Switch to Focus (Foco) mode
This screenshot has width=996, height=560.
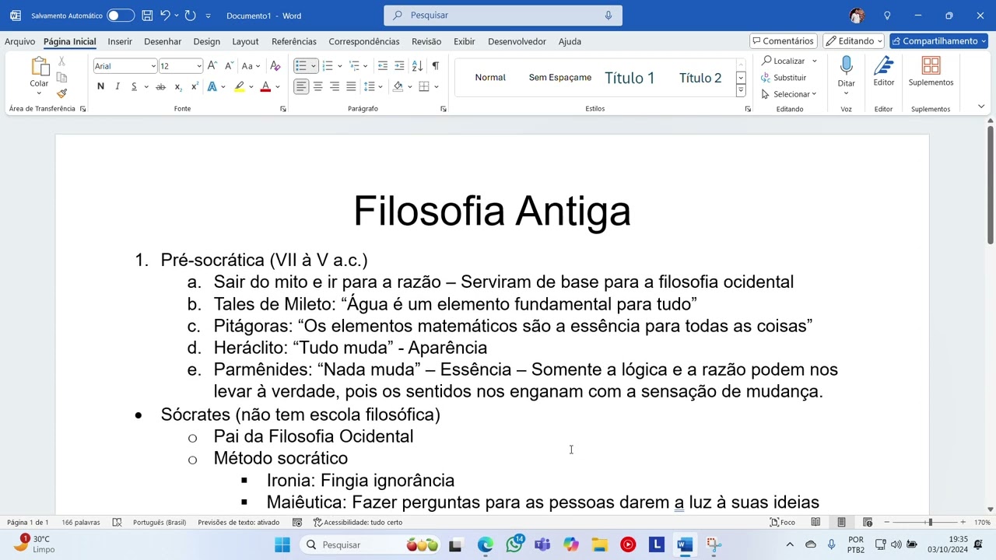783,523
